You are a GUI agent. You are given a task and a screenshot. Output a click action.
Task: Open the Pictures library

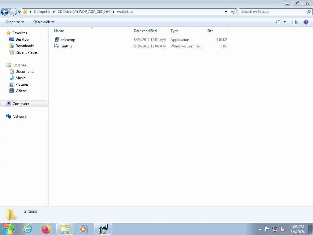[x=22, y=84]
